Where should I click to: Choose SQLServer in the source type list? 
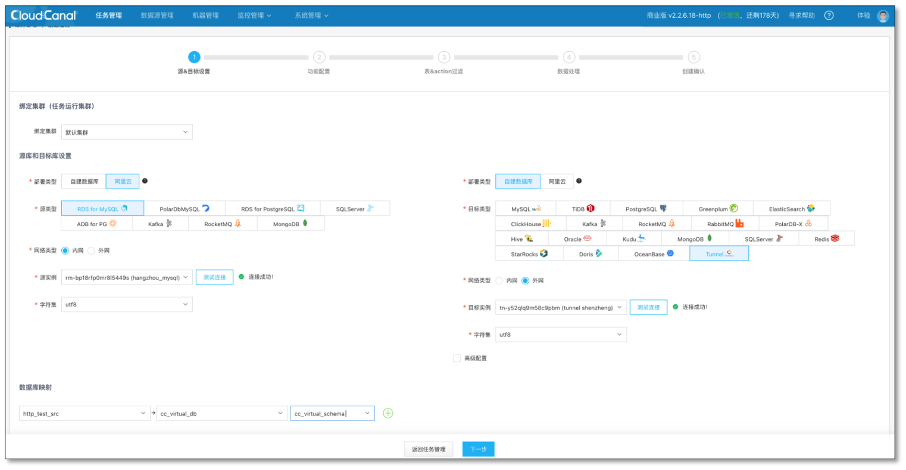pos(355,209)
